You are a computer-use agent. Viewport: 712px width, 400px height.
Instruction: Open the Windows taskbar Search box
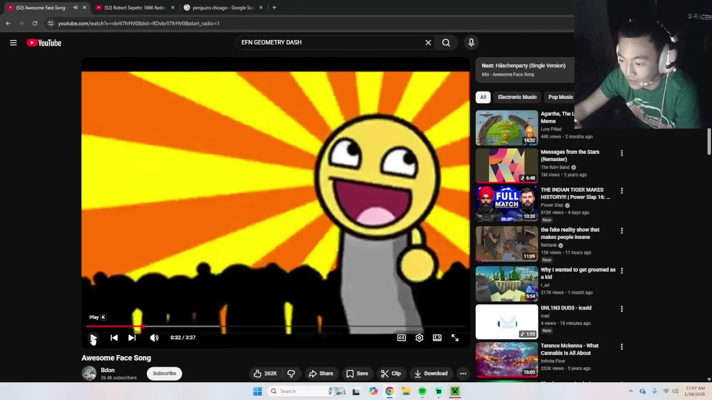[308, 391]
